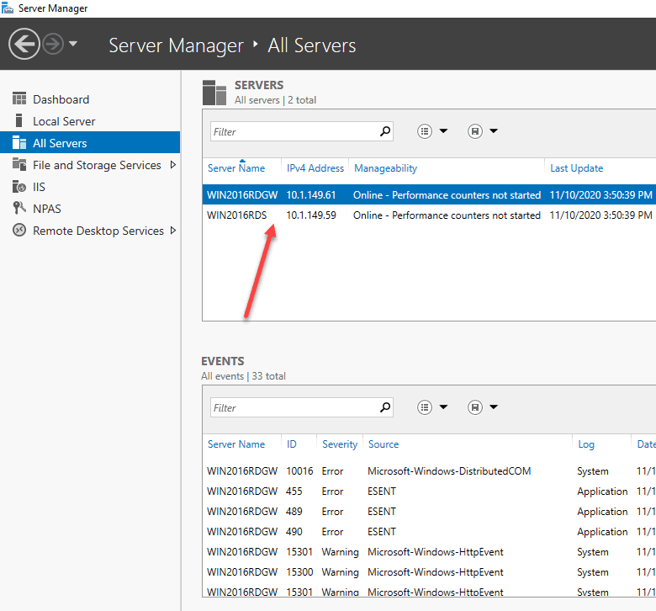This screenshot has height=611, width=656.
Task: Click in the Events filter text box
Action: pos(293,407)
